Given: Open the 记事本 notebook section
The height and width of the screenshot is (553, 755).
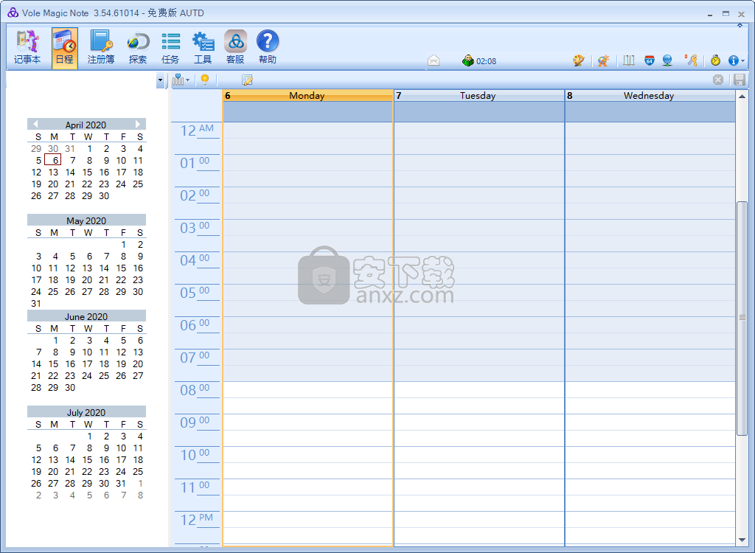Looking at the screenshot, I should [27, 48].
